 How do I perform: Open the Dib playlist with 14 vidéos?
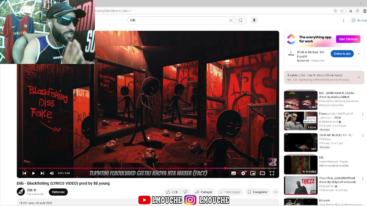point(301,165)
